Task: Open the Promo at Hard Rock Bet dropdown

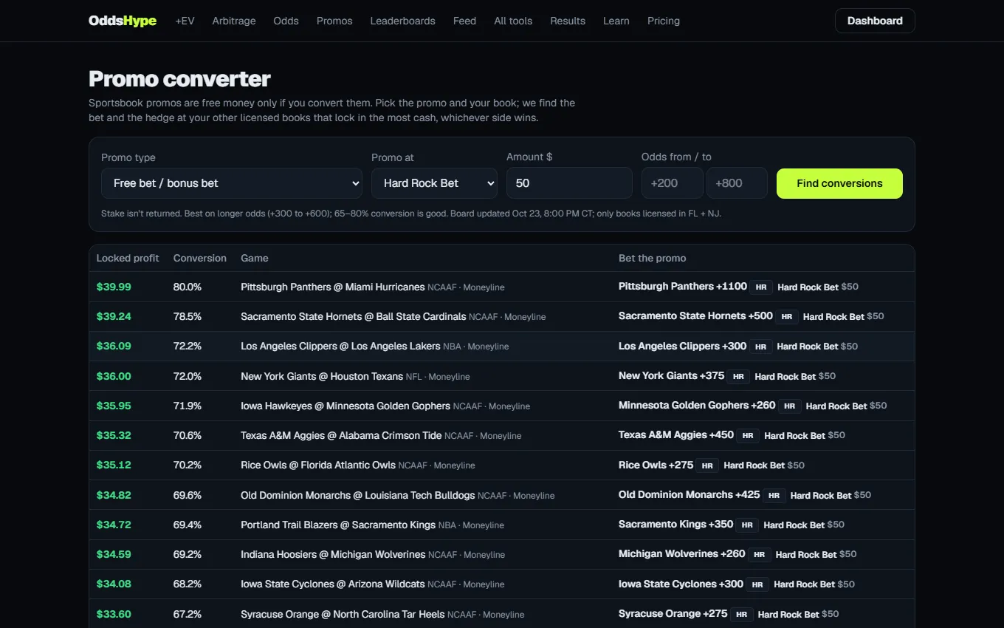Action: point(434,183)
